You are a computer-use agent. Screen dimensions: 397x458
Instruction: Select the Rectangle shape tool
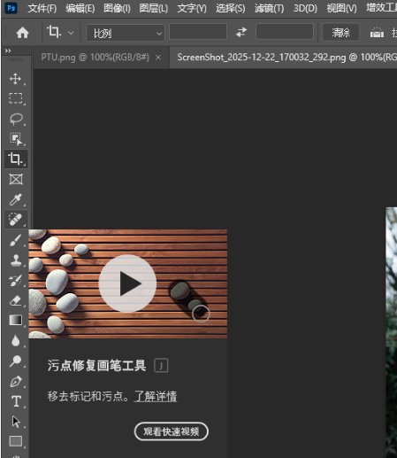16,441
